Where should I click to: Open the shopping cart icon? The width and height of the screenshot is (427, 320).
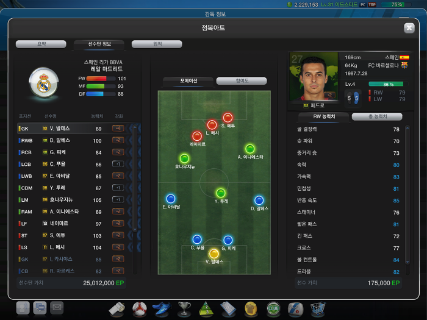(318, 309)
